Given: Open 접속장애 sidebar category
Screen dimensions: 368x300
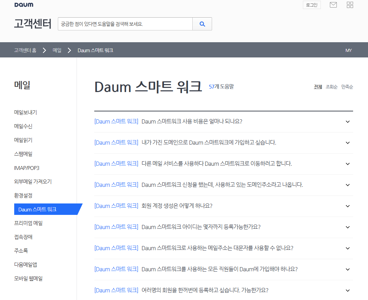Looking at the screenshot, I should (x=23, y=237).
